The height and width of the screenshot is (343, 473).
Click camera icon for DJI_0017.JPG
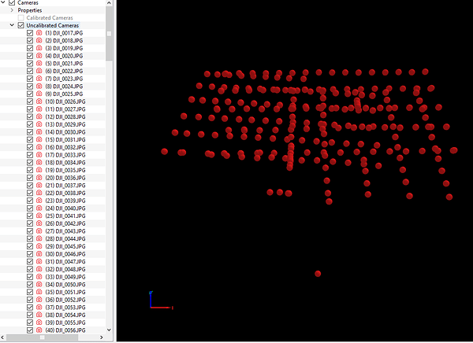pyautogui.click(x=39, y=33)
